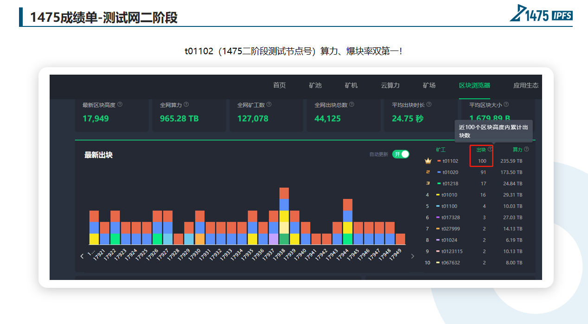Screen dimensions: 588x324
Task: Click the purple color marker for t017328
Action: (438, 217)
